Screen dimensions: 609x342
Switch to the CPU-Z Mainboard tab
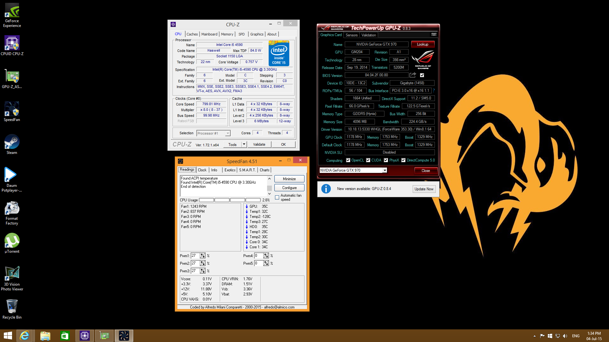tap(209, 34)
